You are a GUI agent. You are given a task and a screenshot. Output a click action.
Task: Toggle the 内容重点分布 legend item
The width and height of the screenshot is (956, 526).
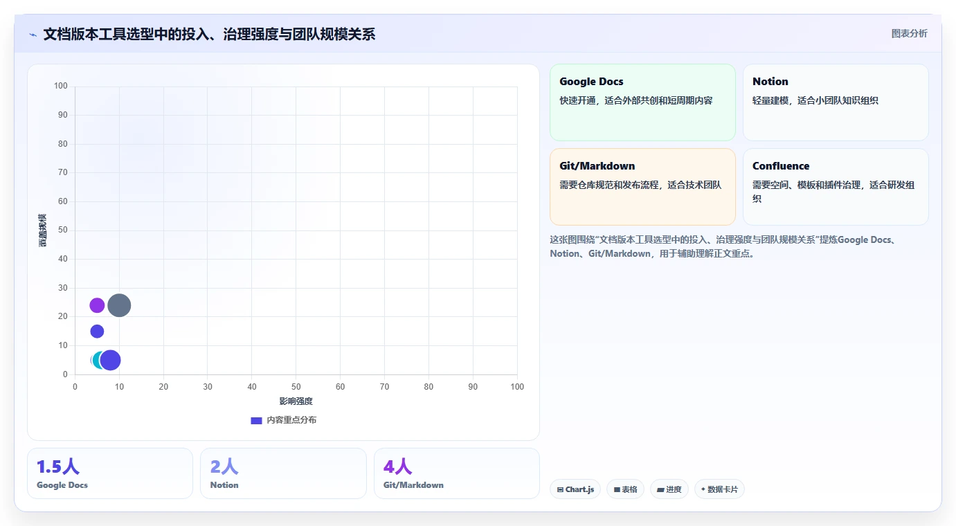283,420
